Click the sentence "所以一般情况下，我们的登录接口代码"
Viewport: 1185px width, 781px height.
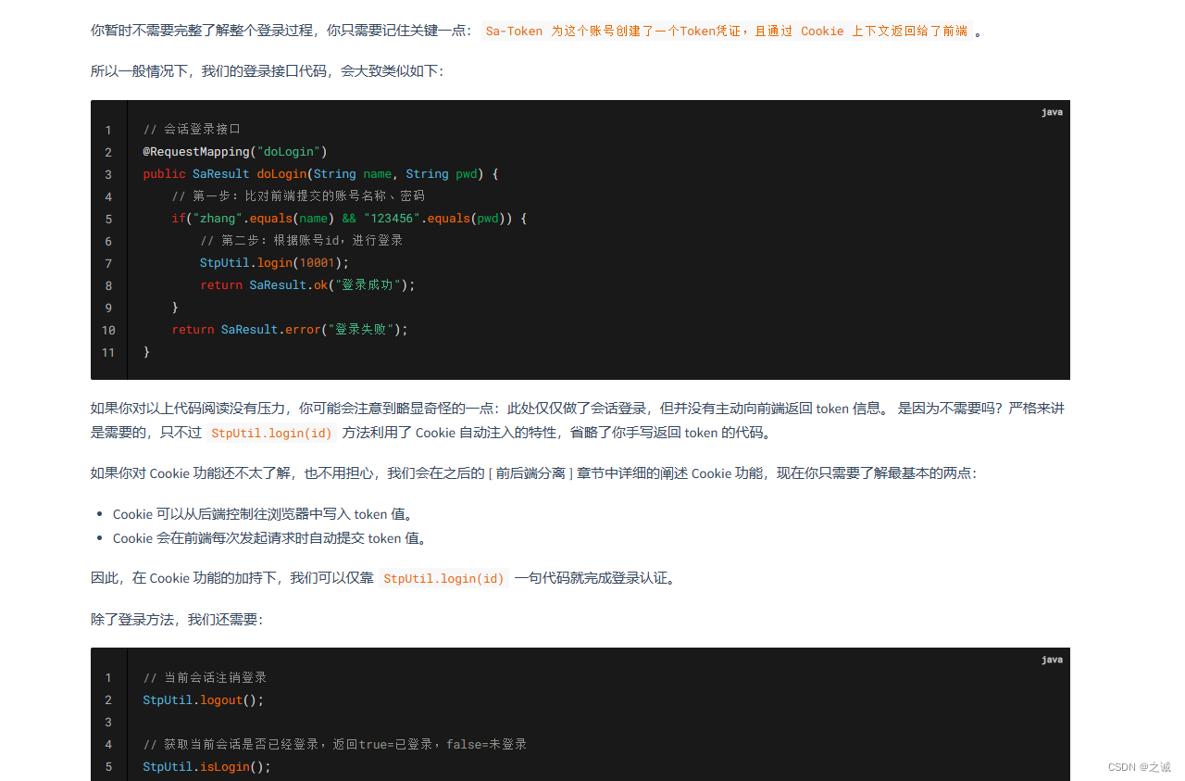267,70
